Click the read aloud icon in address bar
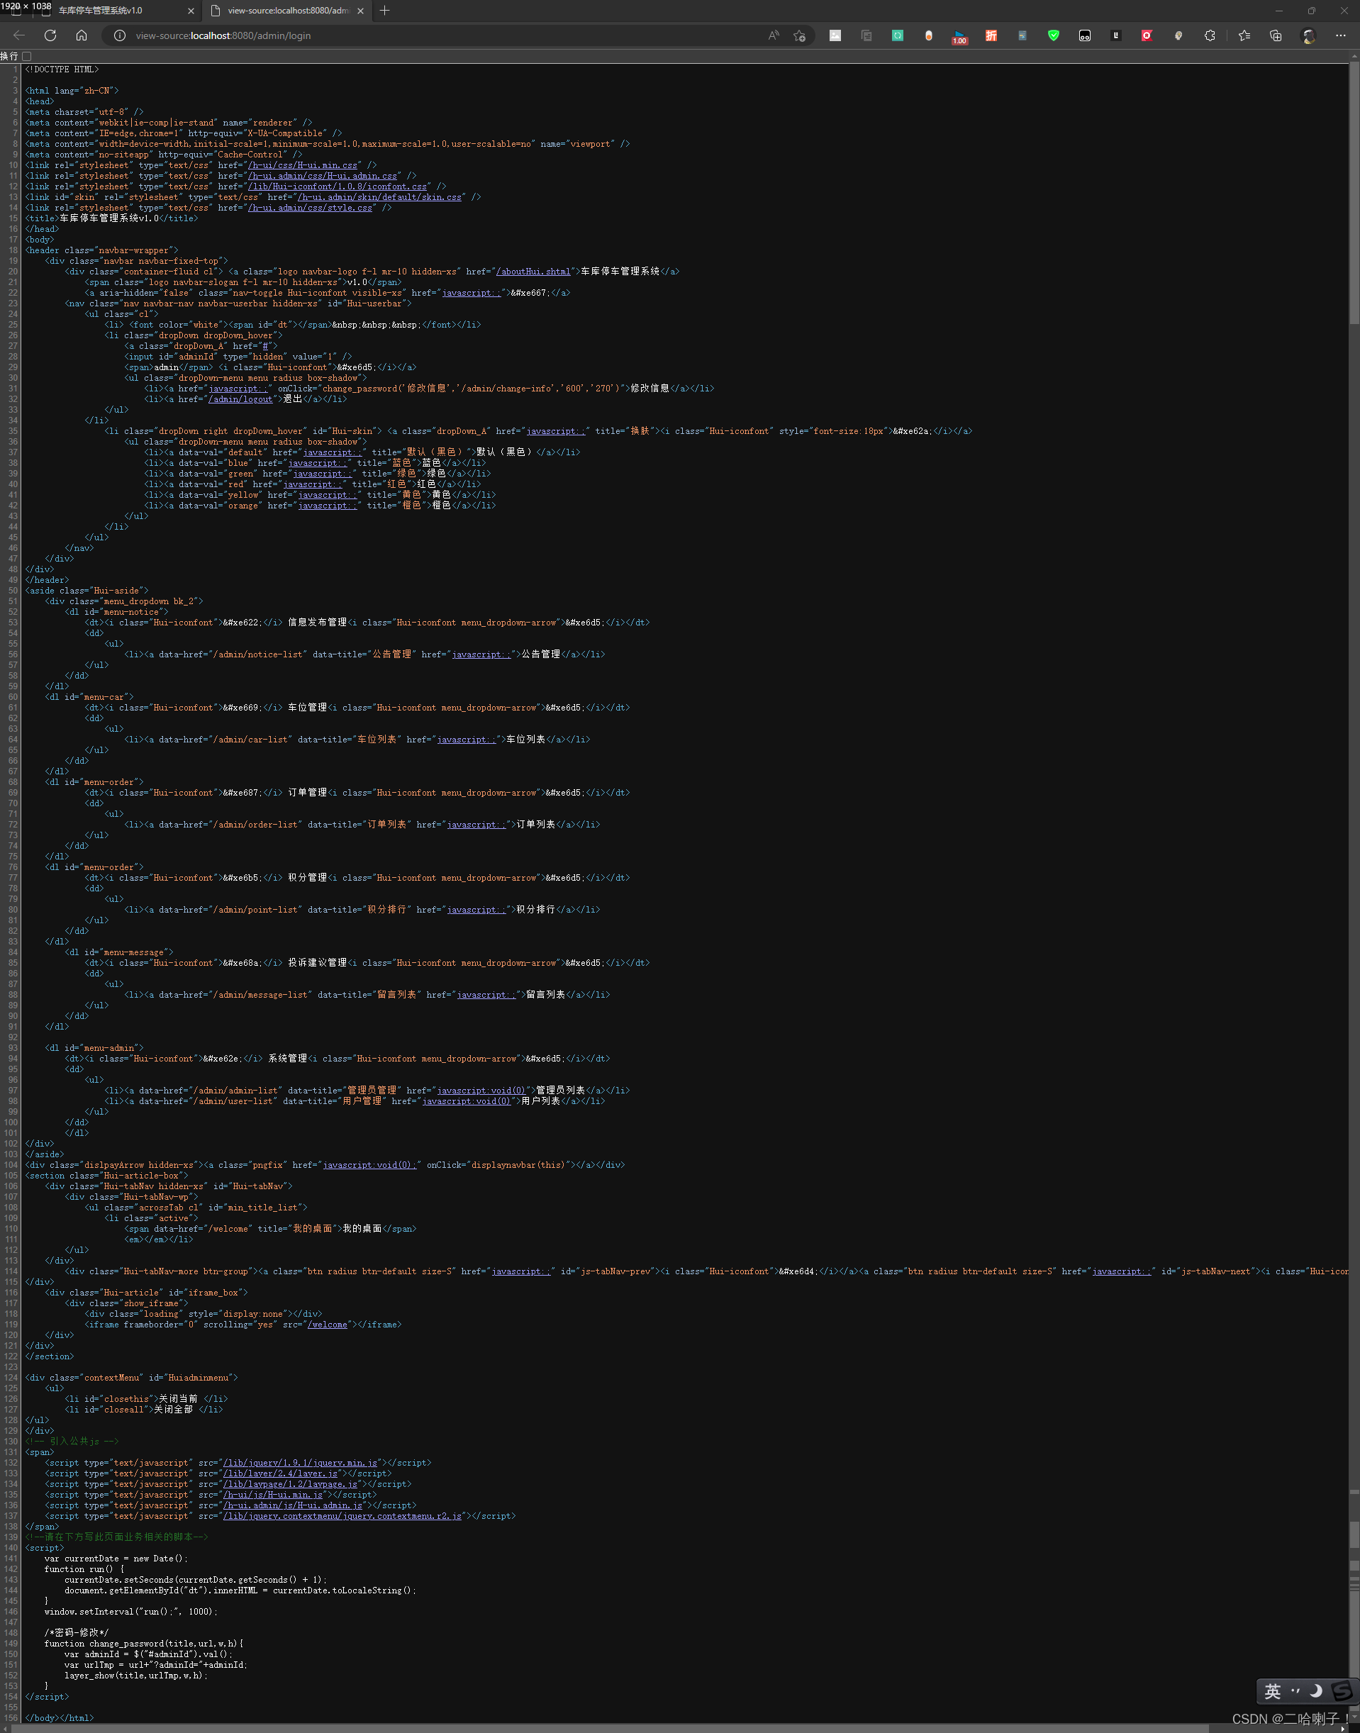The width and height of the screenshot is (1360, 1733). (773, 35)
